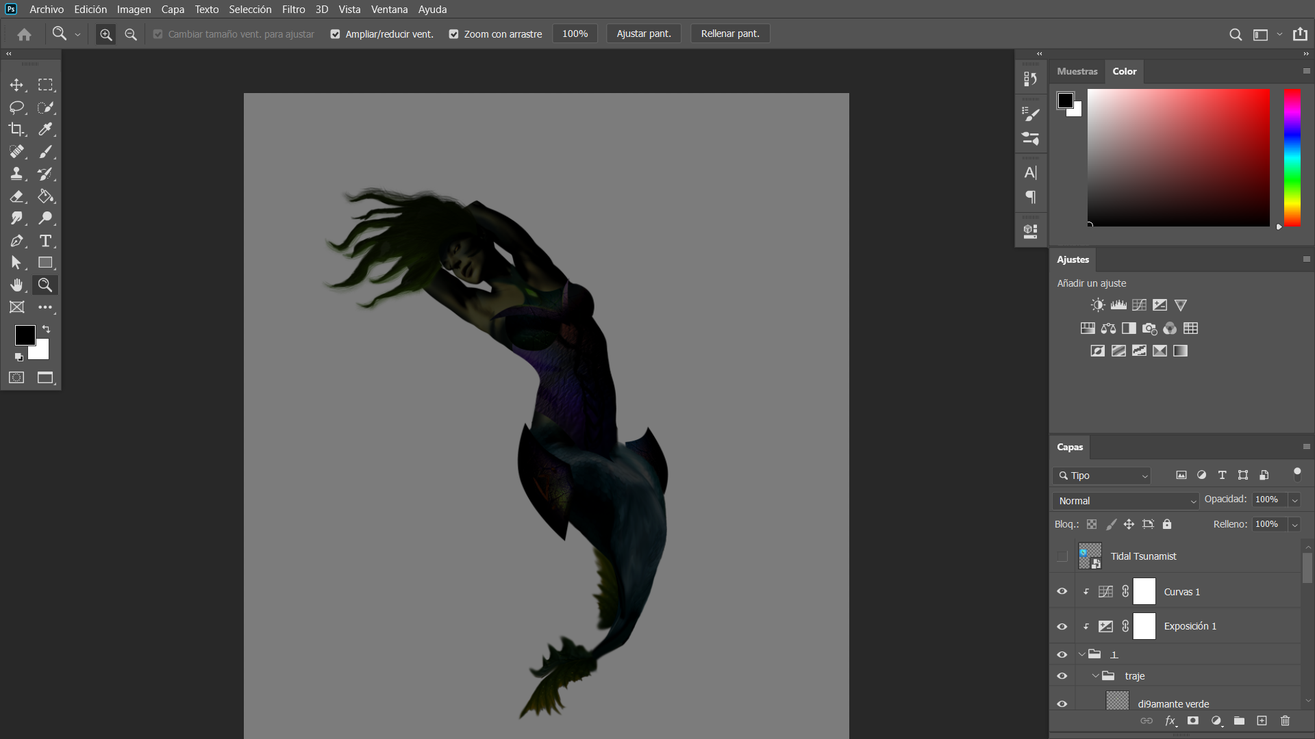Image resolution: width=1315 pixels, height=739 pixels.
Task: Open the Tipo layer filter dropdown
Action: (1101, 476)
